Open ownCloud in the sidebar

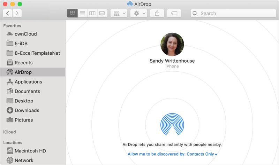coord(33,34)
